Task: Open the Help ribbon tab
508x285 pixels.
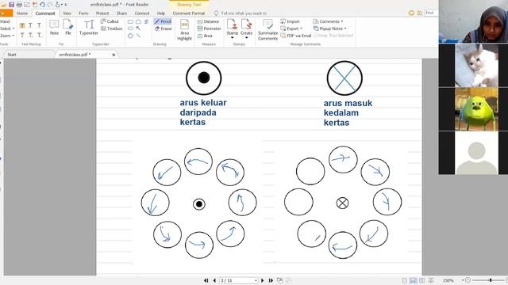Action: pyautogui.click(x=161, y=13)
